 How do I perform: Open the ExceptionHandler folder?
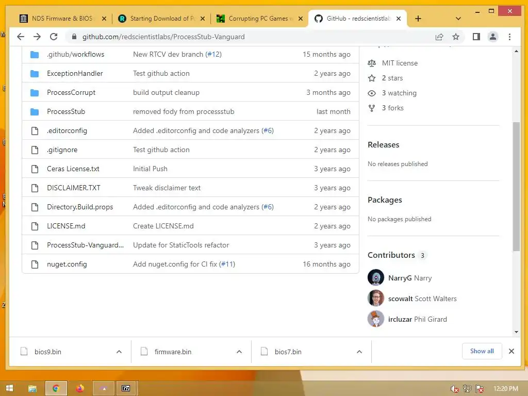[x=75, y=73]
